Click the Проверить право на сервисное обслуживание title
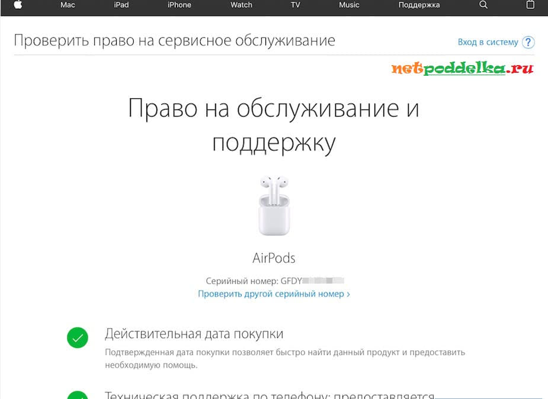This screenshot has height=399, width=548. tap(174, 41)
